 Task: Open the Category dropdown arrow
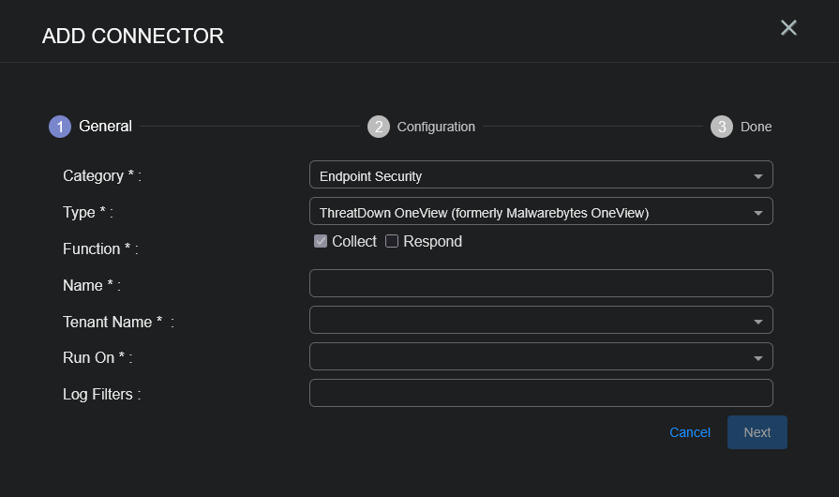(757, 176)
